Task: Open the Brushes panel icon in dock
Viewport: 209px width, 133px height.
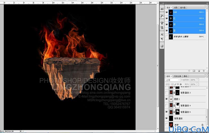Action: [x=162, y=23]
